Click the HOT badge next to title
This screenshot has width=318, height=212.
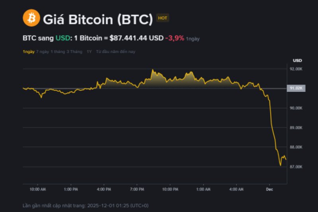click(162, 18)
